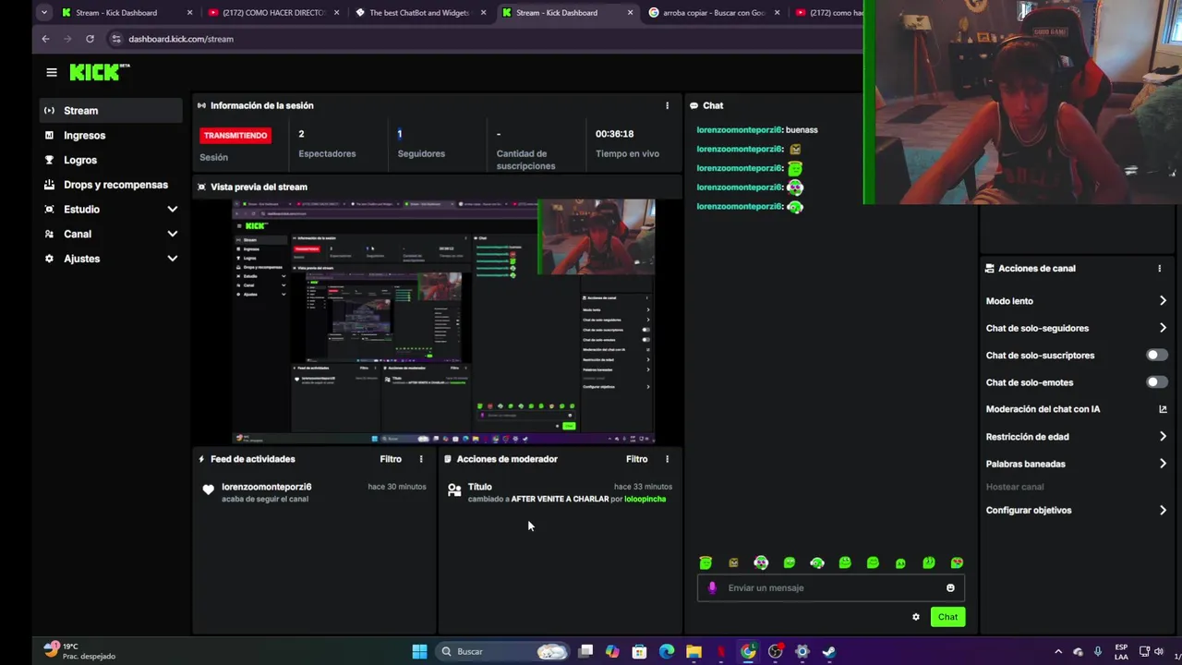Open the emoji picker in chat box
Image resolution: width=1182 pixels, height=665 pixels.
pyautogui.click(x=950, y=587)
